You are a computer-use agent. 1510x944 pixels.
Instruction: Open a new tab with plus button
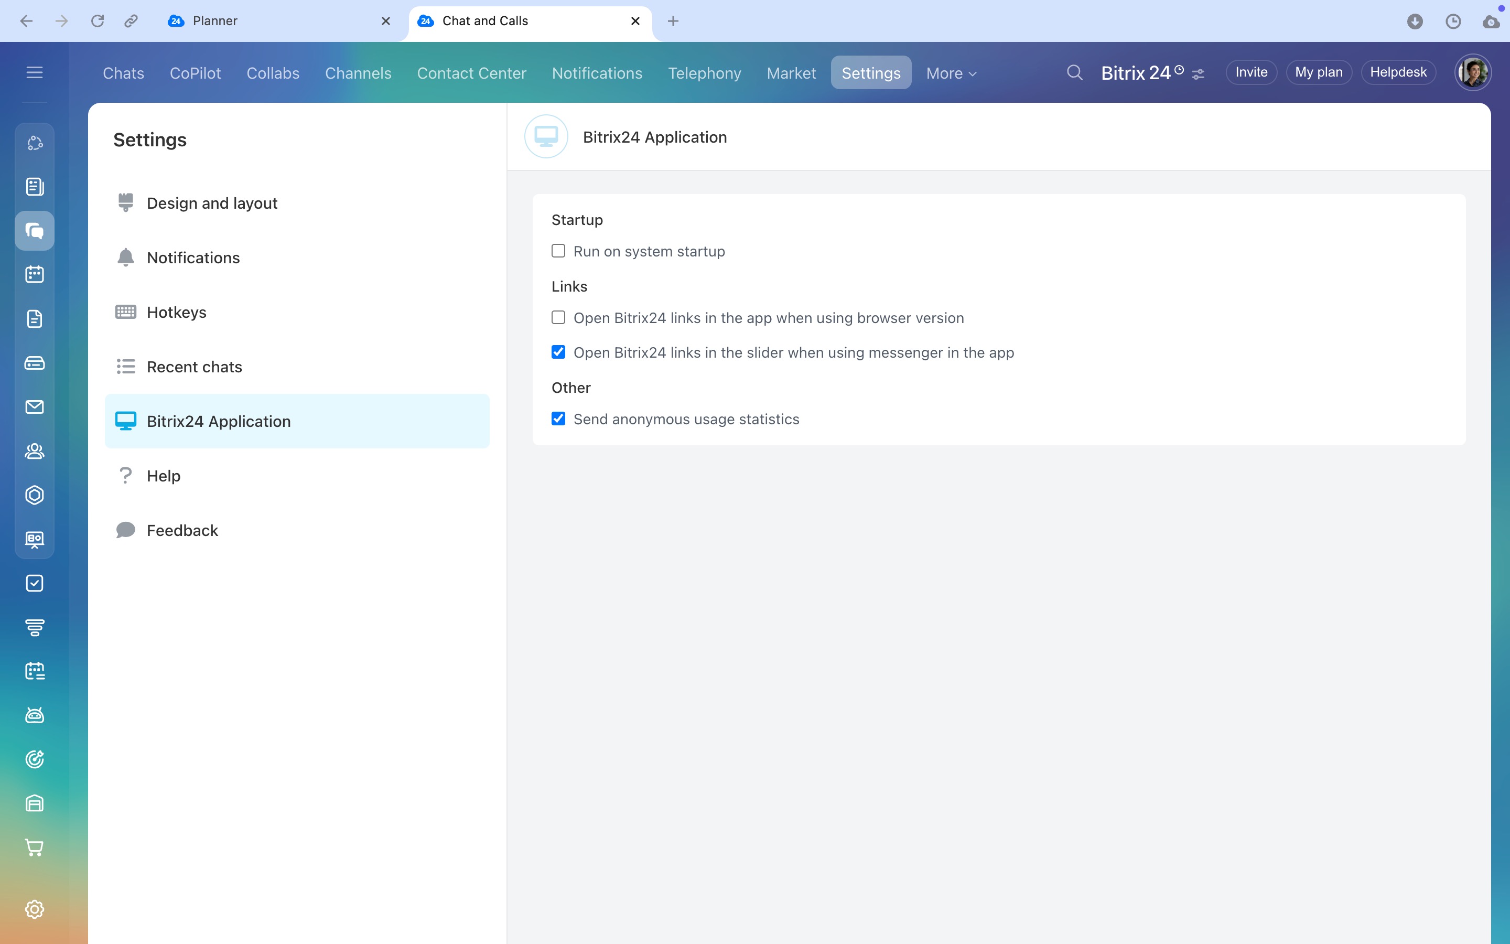tap(673, 21)
